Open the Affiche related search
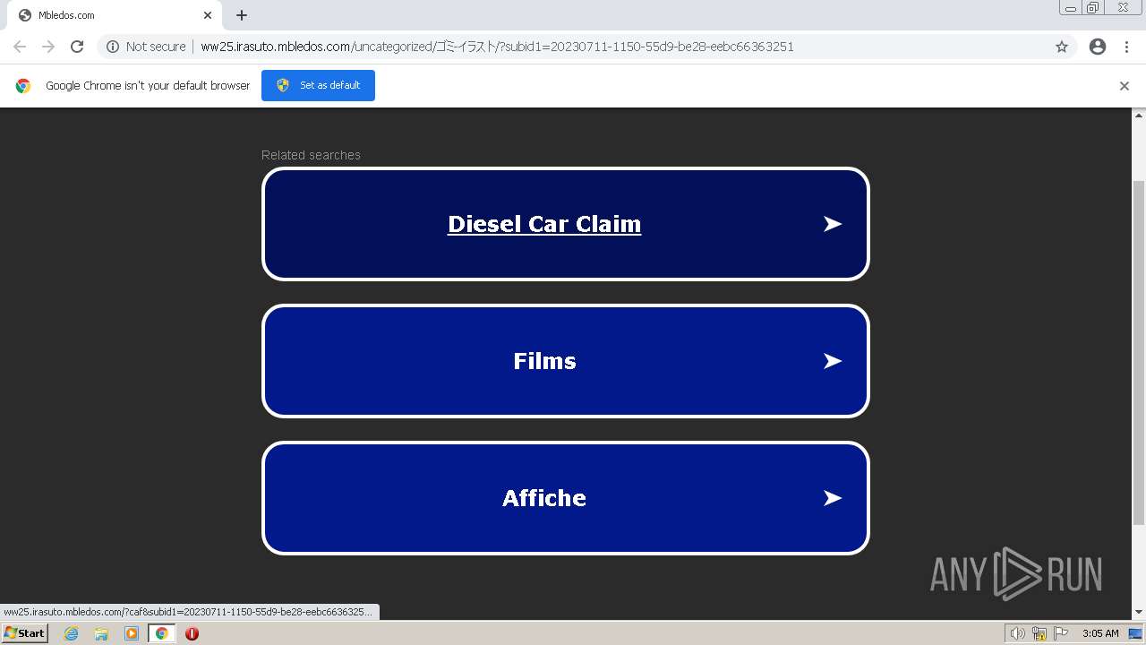Image resolution: width=1146 pixels, height=645 pixels. [544, 498]
